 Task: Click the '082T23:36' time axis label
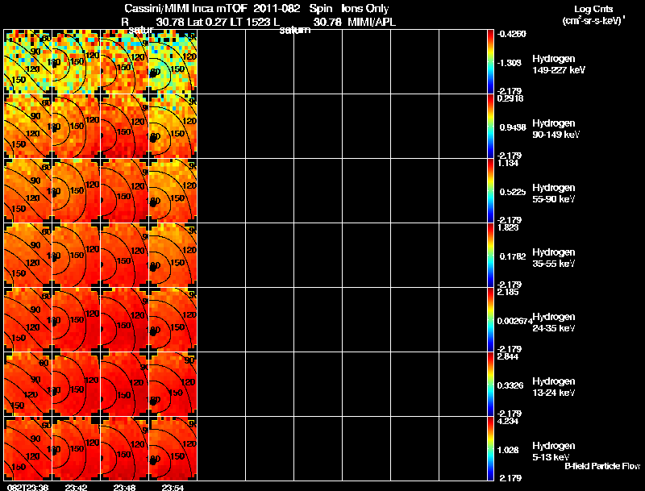[x=27, y=487]
